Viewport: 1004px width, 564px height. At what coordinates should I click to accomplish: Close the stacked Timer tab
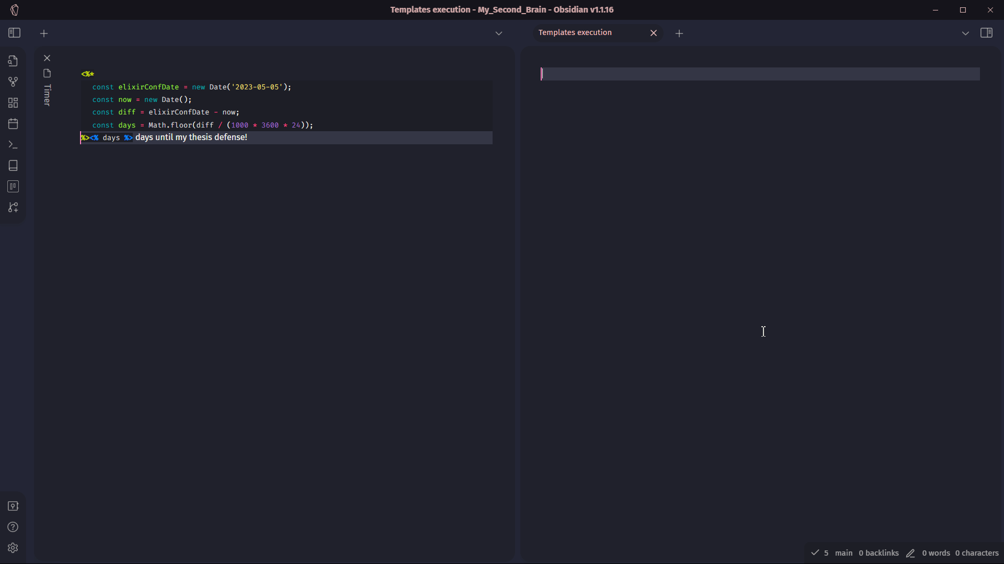coord(47,58)
